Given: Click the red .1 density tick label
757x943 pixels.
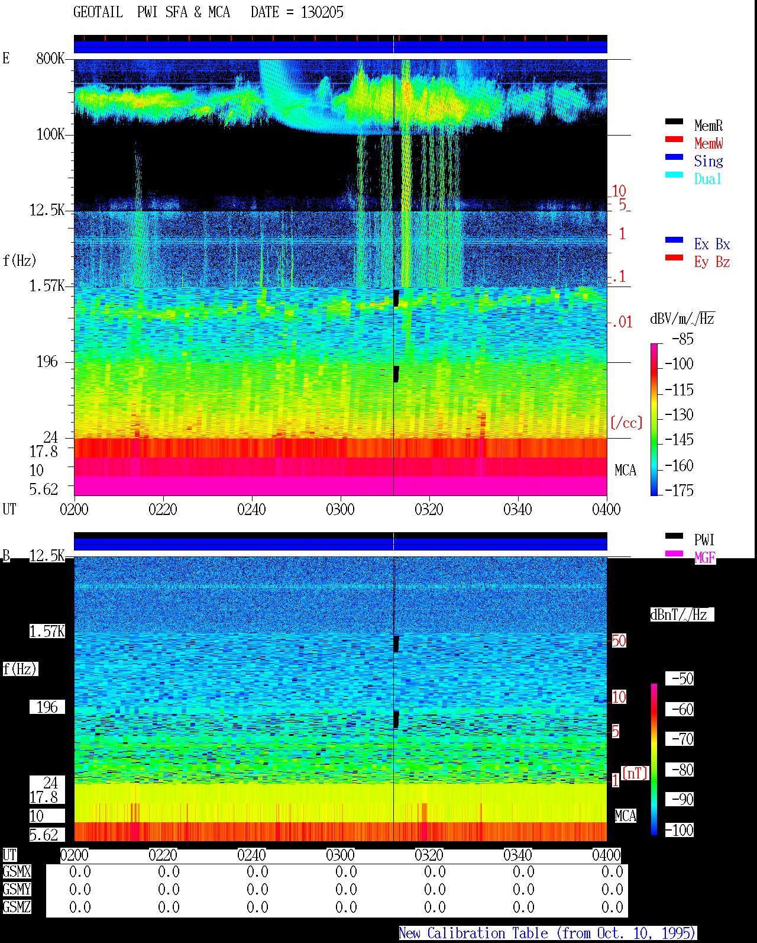Looking at the screenshot, I should point(618,276).
